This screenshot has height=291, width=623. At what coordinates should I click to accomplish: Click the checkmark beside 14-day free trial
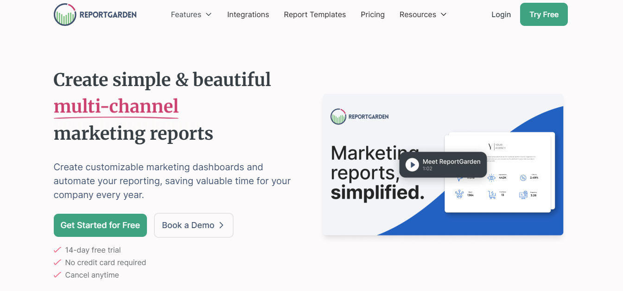57,250
